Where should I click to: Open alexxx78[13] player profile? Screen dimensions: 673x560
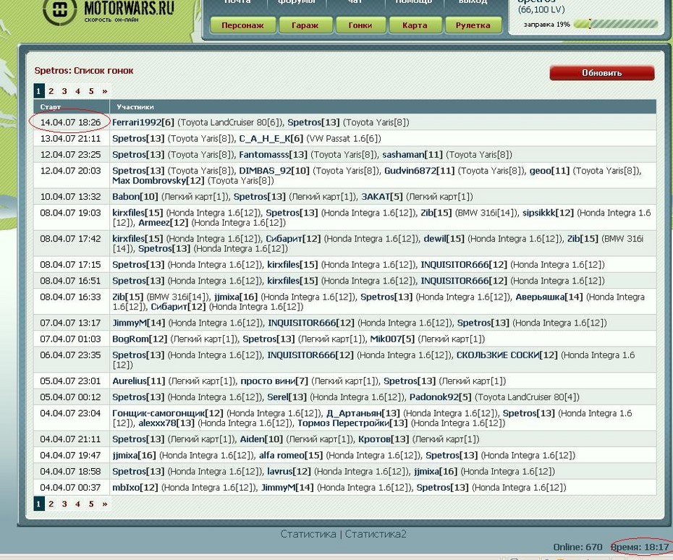[166, 423]
